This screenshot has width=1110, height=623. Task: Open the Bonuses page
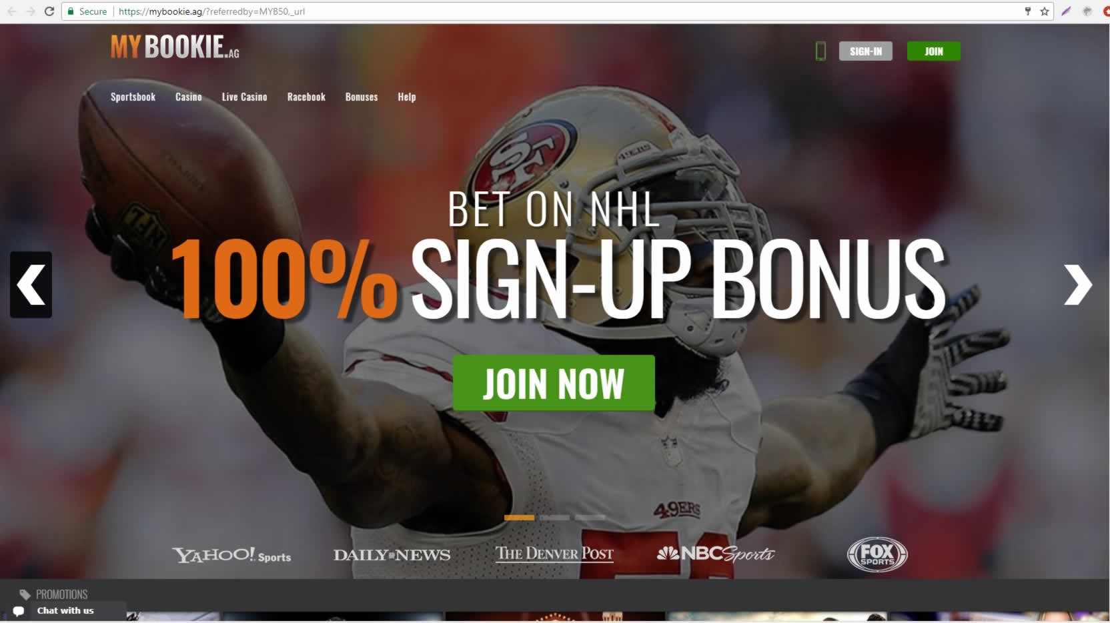(x=362, y=97)
